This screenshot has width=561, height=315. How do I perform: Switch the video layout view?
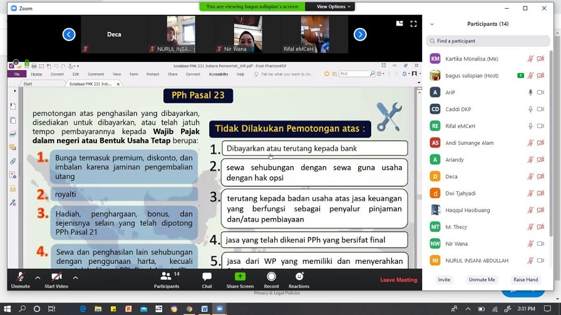399,24
